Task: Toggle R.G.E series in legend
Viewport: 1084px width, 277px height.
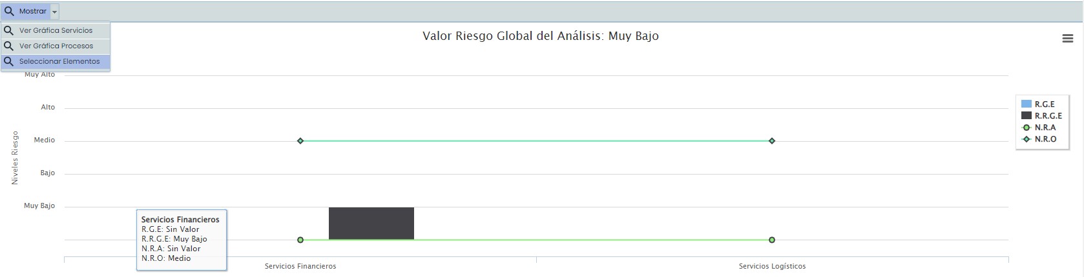Action: tap(1044, 104)
